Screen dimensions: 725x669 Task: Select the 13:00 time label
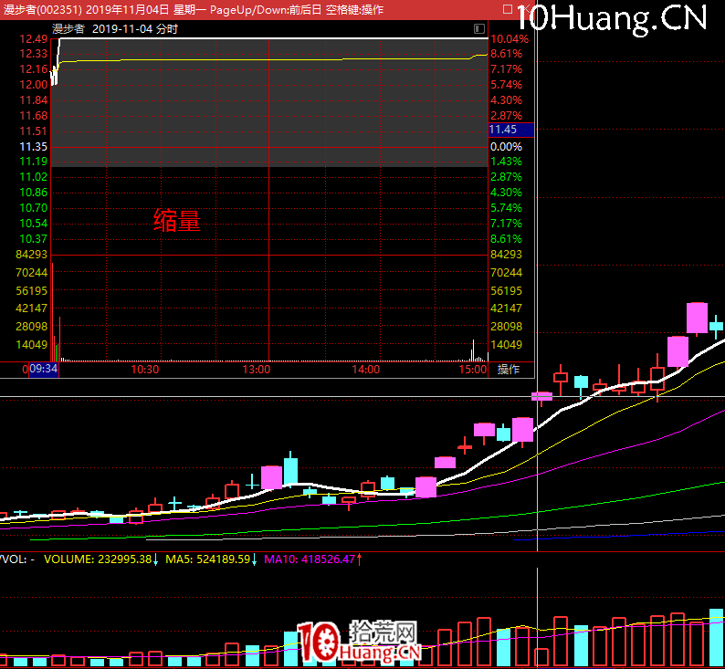click(257, 370)
